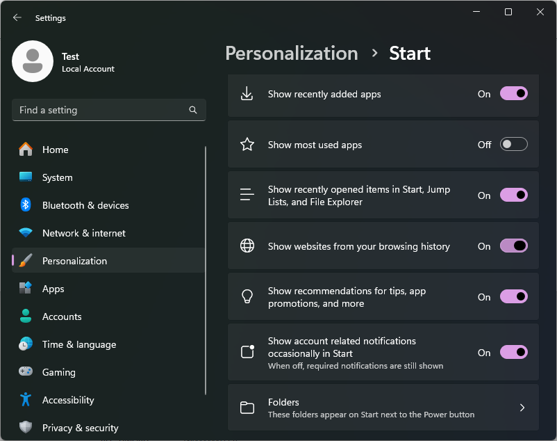
Task: Open the Folders settings row
Action: coord(383,408)
